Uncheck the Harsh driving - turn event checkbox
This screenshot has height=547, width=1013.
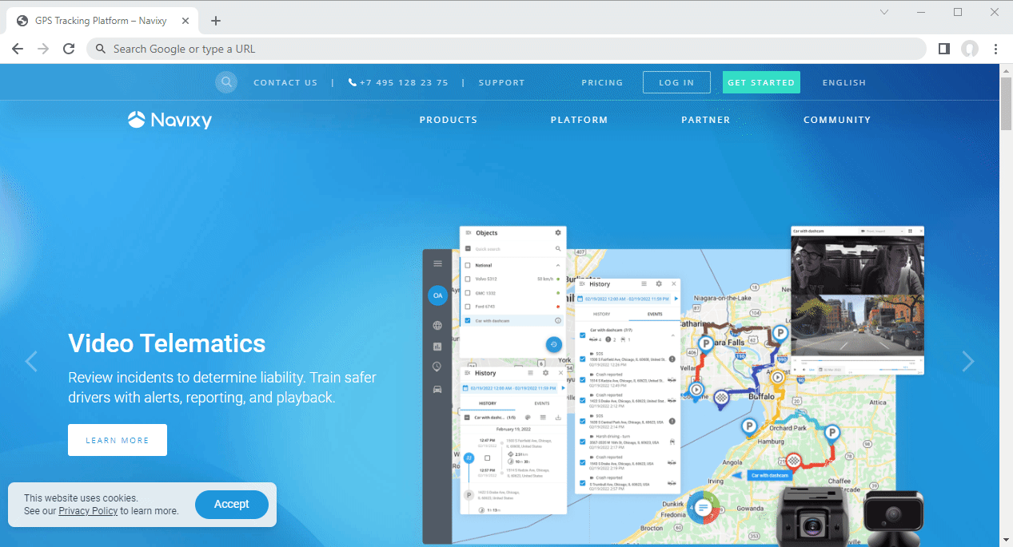[x=582, y=441]
